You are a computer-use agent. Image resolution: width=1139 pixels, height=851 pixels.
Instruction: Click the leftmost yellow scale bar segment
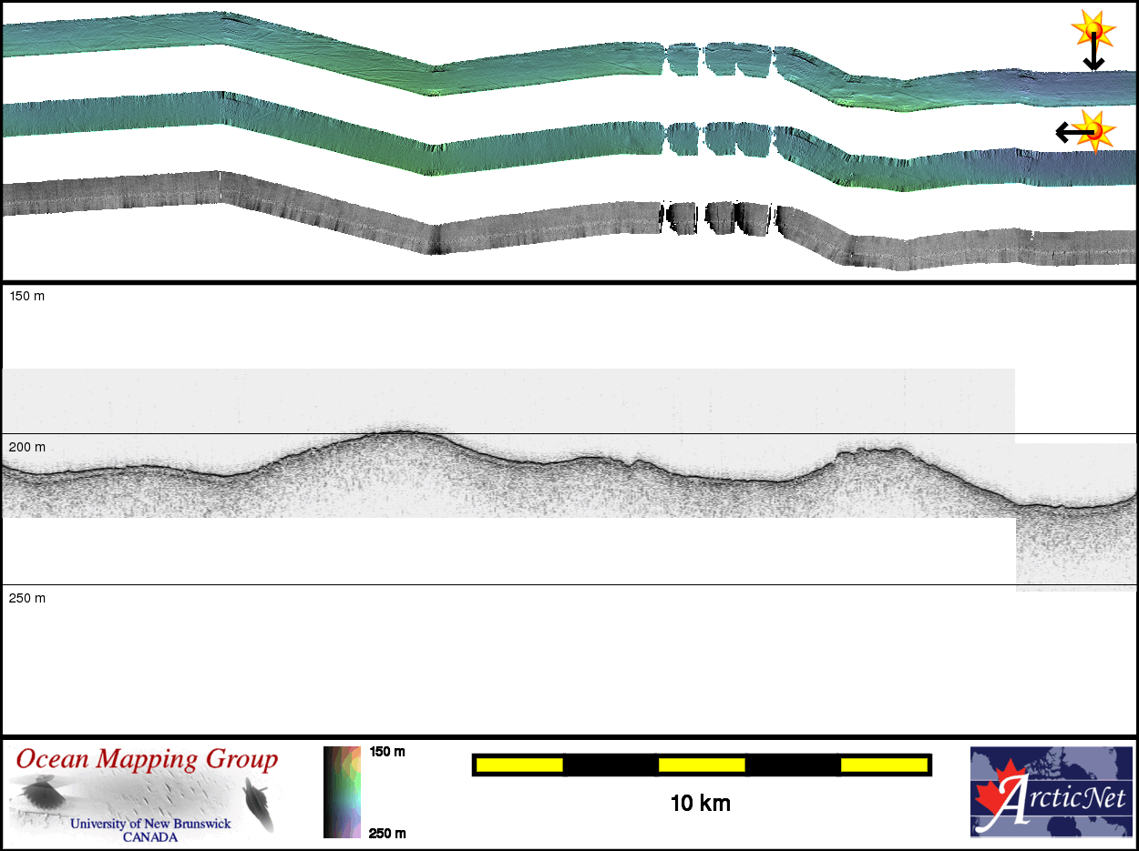519,765
